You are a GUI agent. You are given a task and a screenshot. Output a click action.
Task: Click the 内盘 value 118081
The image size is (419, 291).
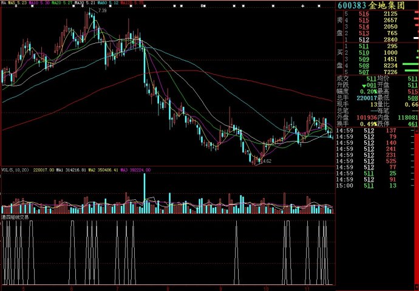[408, 117]
